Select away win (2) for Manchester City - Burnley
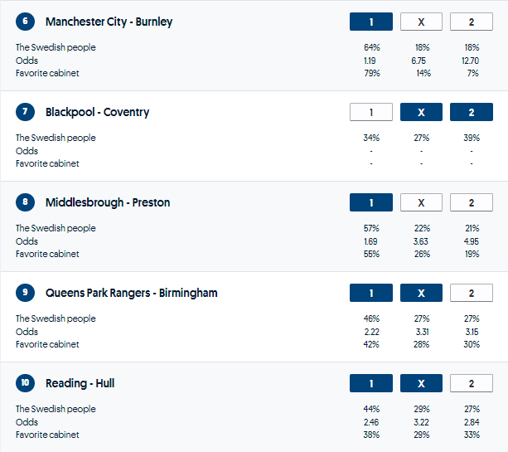508x452 pixels. click(471, 22)
